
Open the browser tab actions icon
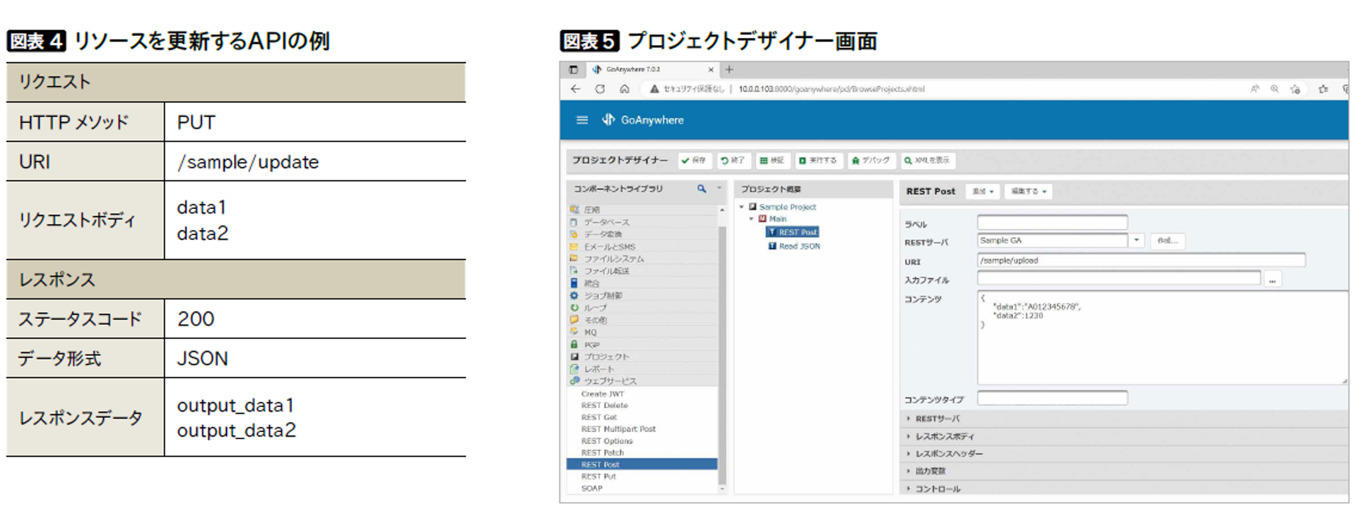click(573, 69)
